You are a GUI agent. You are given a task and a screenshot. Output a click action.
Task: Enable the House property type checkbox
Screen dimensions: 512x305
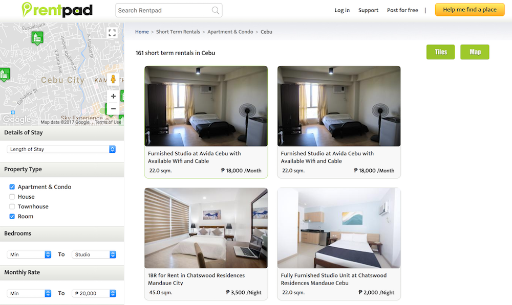[x=12, y=197]
